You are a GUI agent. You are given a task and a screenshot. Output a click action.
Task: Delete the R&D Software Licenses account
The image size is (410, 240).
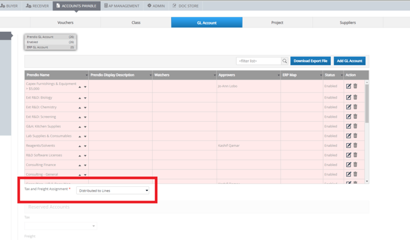pos(356,155)
